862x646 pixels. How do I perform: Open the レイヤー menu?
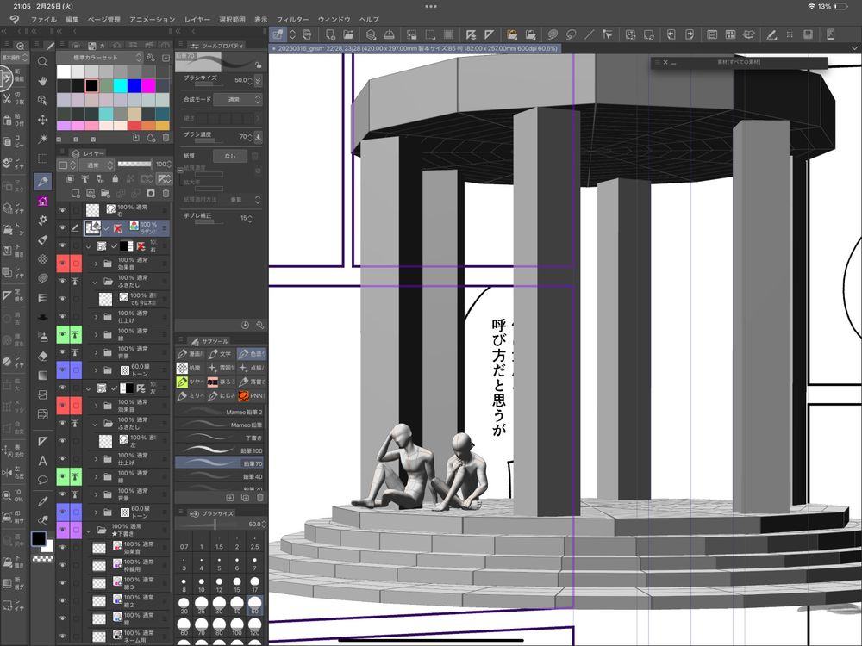[197, 19]
